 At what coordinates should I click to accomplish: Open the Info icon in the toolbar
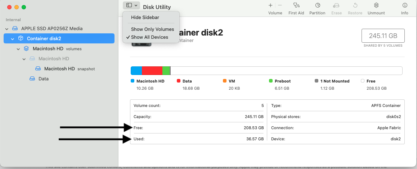click(405, 5)
